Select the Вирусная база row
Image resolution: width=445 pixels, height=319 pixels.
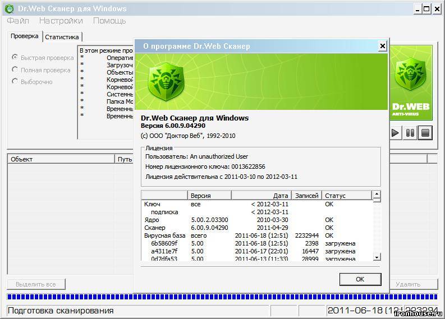[257, 235]
